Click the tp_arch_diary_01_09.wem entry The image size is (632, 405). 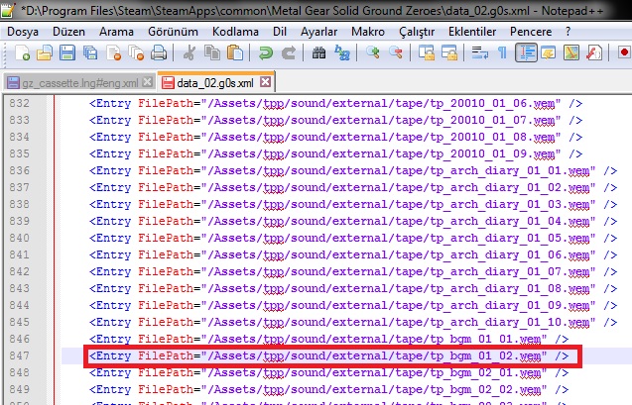353,306
